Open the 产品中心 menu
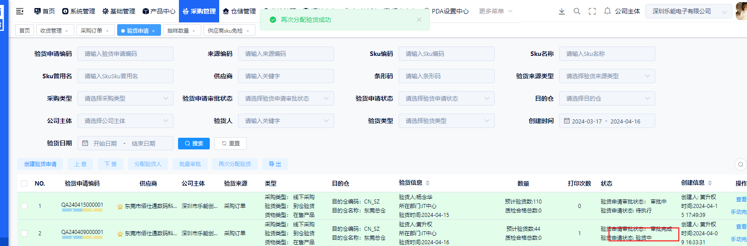Image resolution: width=747 pixels, height=246 pixels. (159, 11)
